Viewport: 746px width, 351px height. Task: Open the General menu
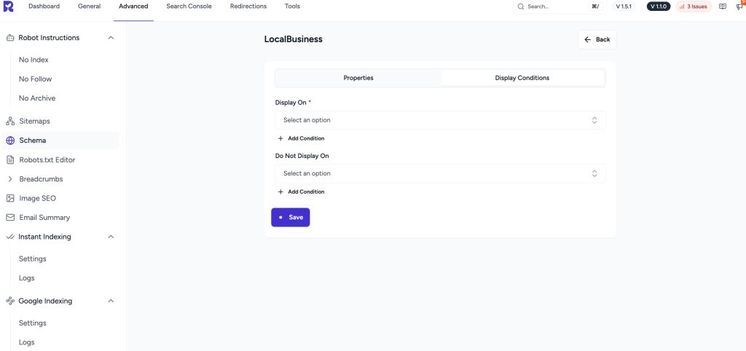tap(90, 6)
